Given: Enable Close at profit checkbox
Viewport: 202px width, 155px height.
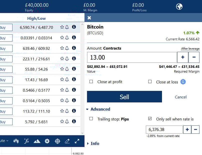Looking at the screenshot, I should (91, 82).
